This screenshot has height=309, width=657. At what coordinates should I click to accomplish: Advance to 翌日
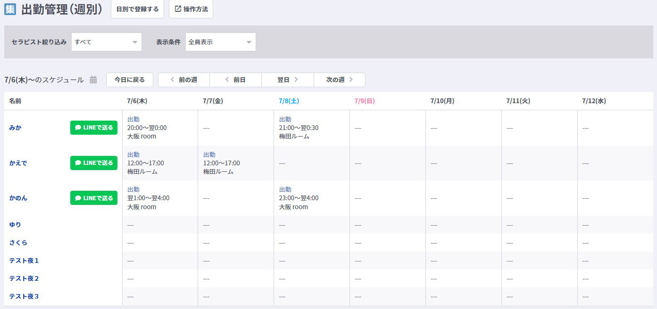tap(287, 80)
